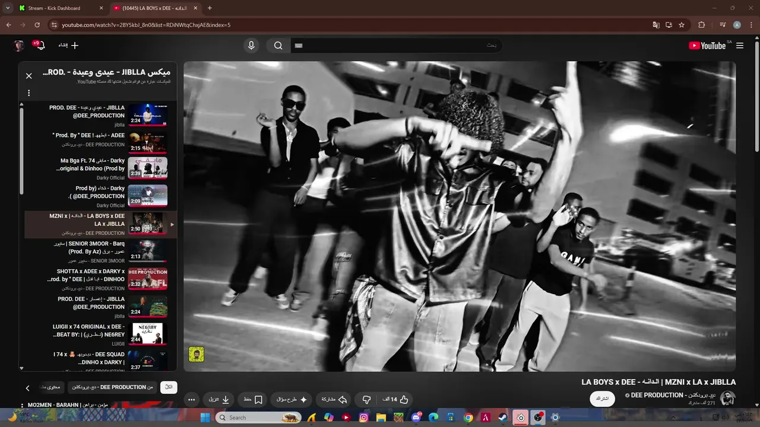Viewport: 760px width, 427px height.
Task: Close the YouTube LA BOYS tab
Action: click(195, 8)
